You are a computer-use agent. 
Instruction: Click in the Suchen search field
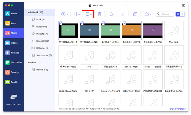coord(165,14)
